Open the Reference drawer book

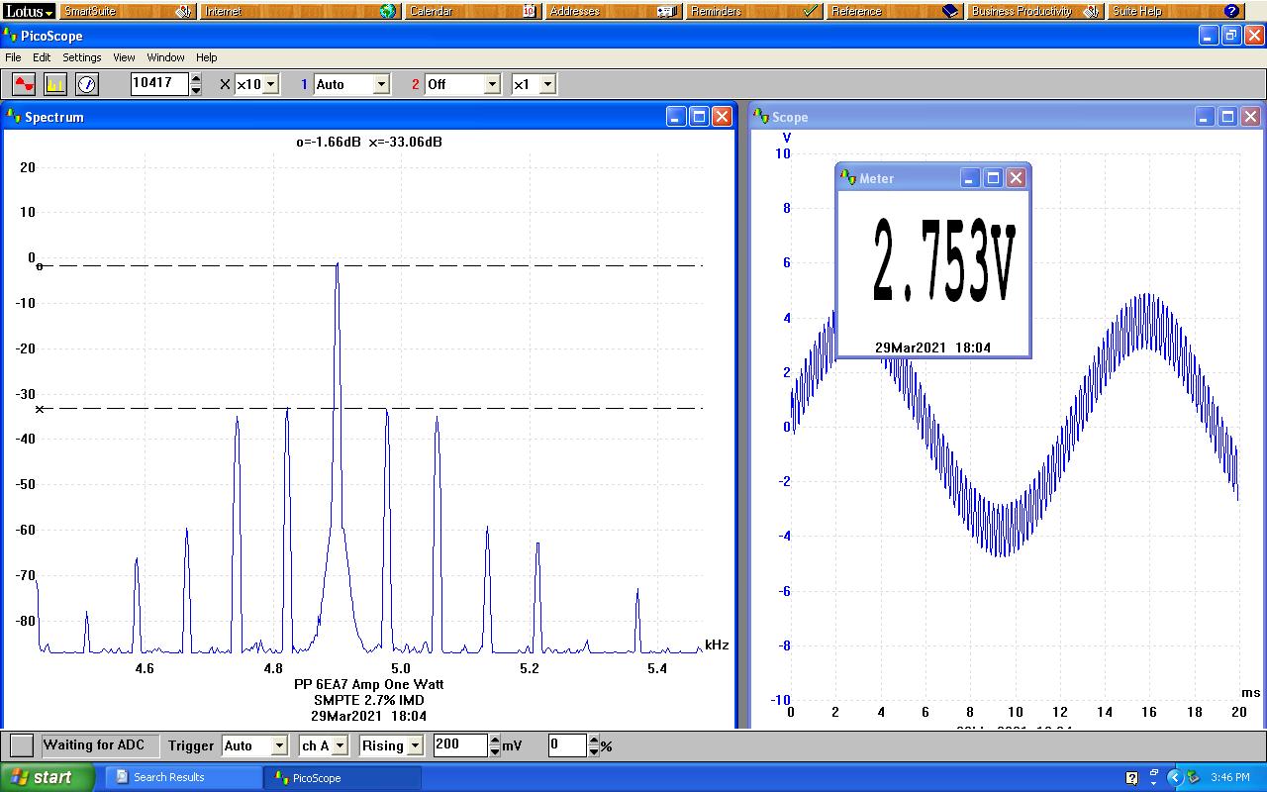(950, 11)
